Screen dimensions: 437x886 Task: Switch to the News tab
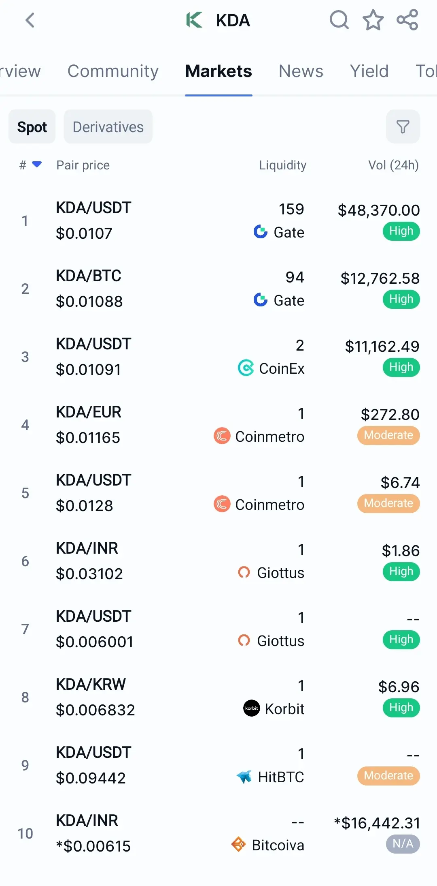coord(301,71)
